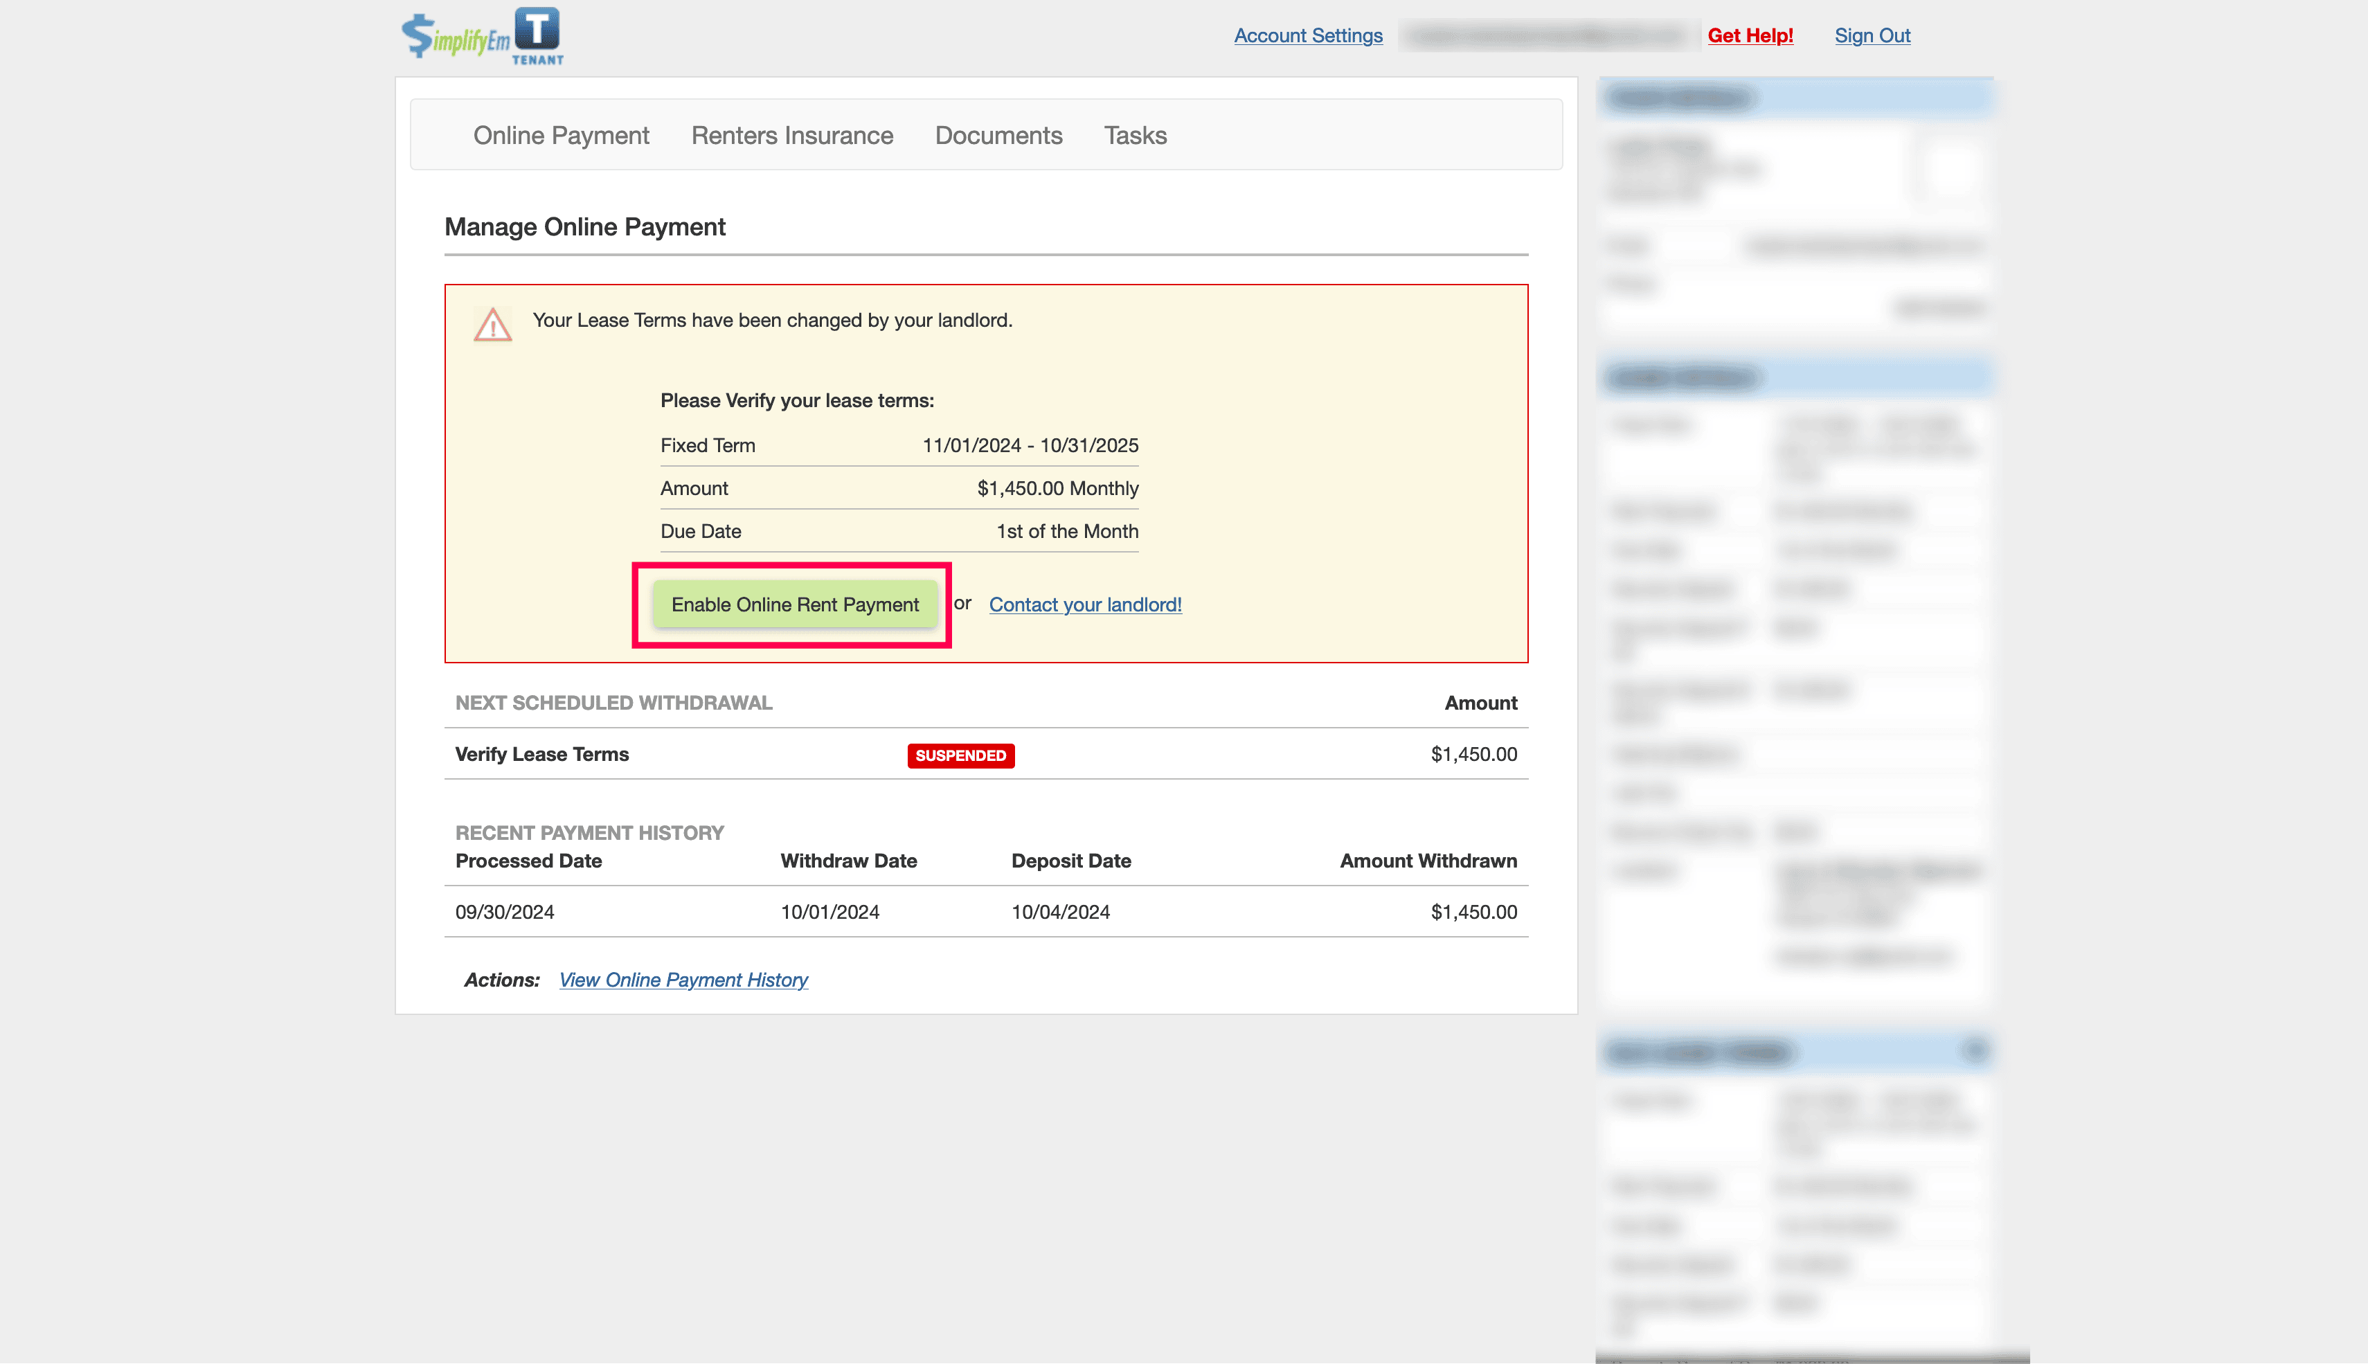Click the red SUSPENDED status badge
Screen dimensions: 2368x1364
pyautogui.click(x=960, y=755)
